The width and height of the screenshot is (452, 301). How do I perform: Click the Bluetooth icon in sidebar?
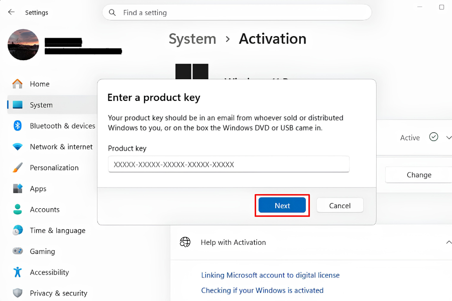click(18, 126)
